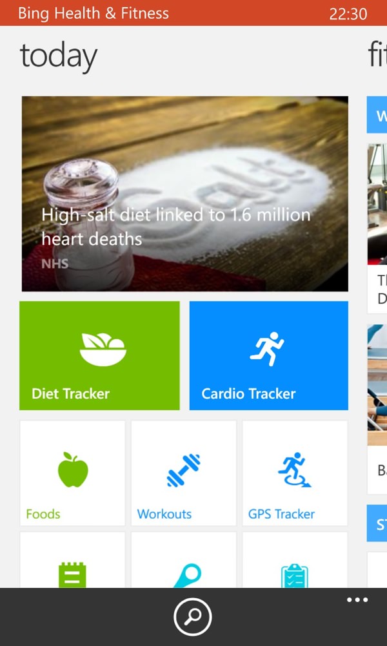The height and width of the screenshot is (646, 387).
Task: Switch to the today section header
Action: pyautogui.click(x=59, y=56)
